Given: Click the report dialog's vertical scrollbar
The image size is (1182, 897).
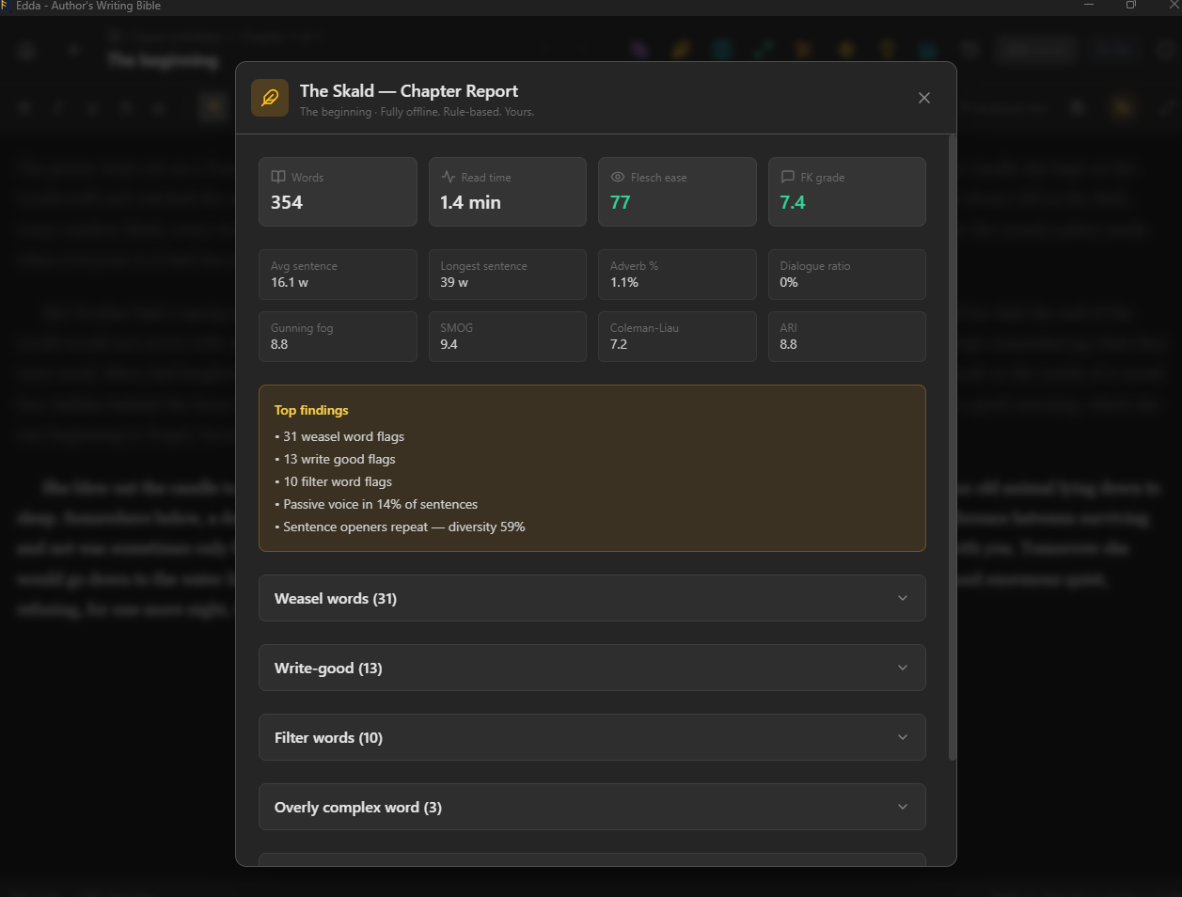Looking at the screenshot, I should [952, 447].
